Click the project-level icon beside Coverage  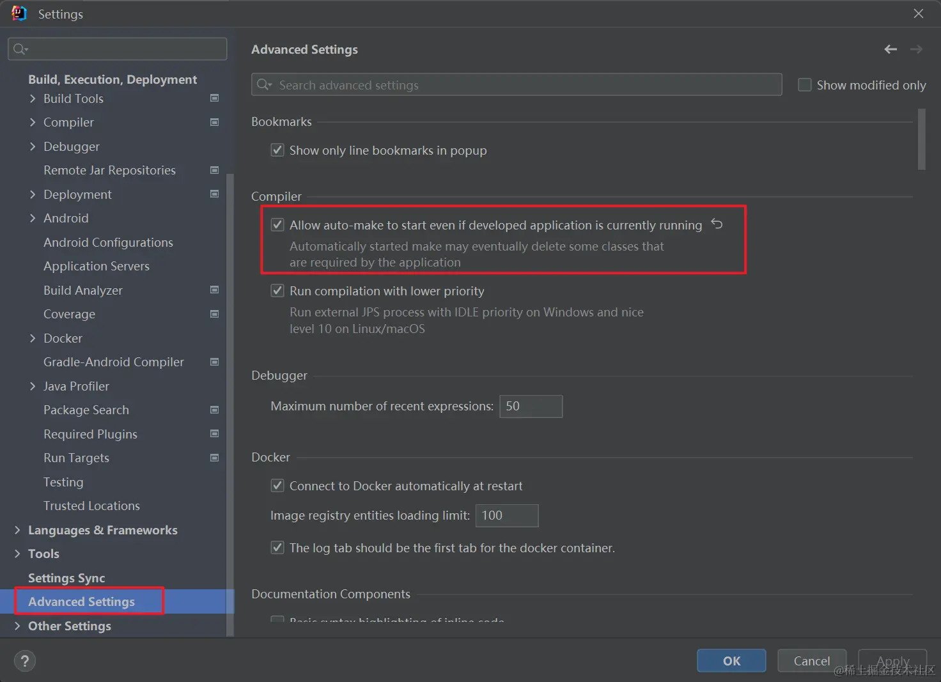click(x=215, y=314)
